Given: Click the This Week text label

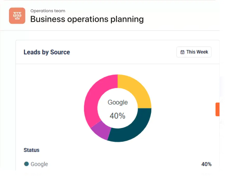Looking at the screenshot, I should 197,52.
